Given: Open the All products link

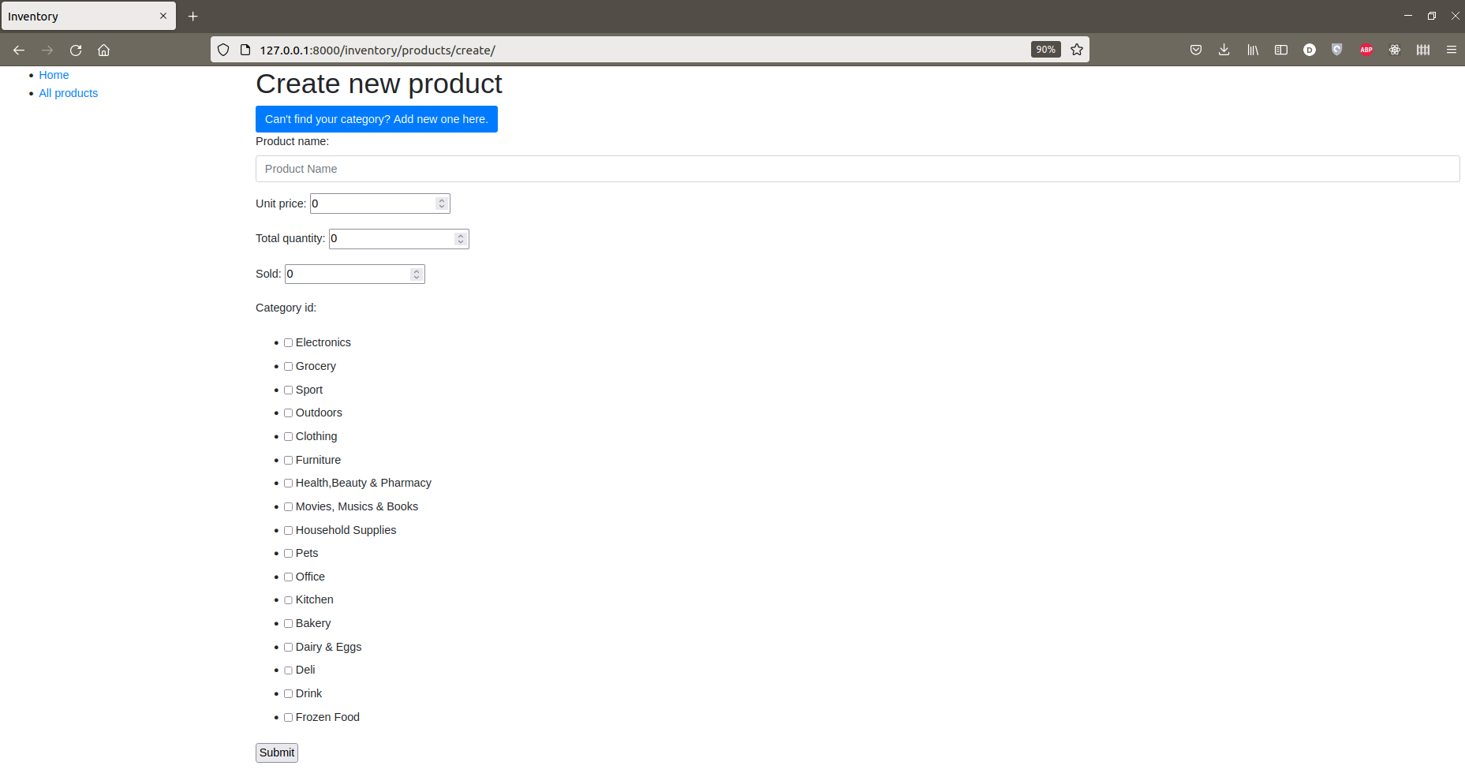Looking at the screenshot, I should tap(69, 93).
